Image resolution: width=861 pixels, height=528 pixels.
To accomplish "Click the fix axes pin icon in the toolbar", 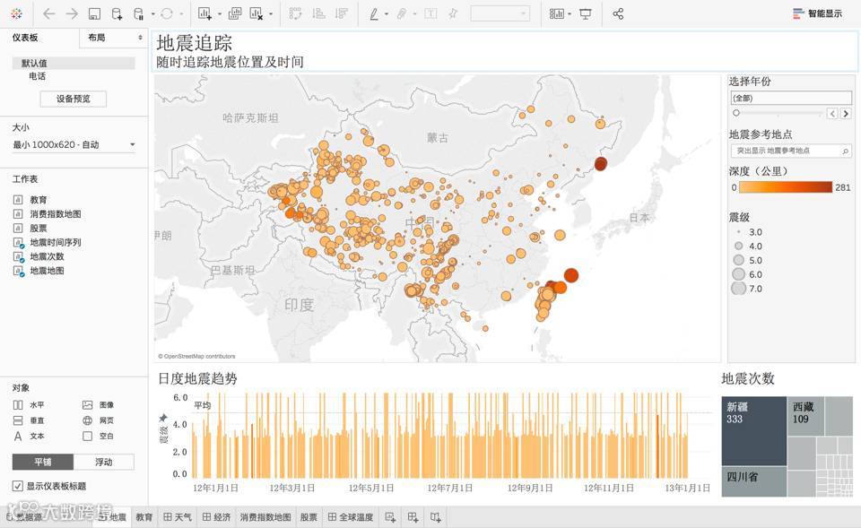I will coord(453,13).
